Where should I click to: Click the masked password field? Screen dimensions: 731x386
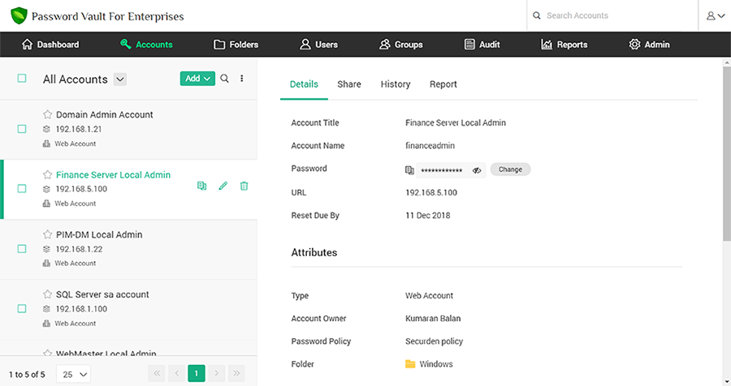[451, 170]
